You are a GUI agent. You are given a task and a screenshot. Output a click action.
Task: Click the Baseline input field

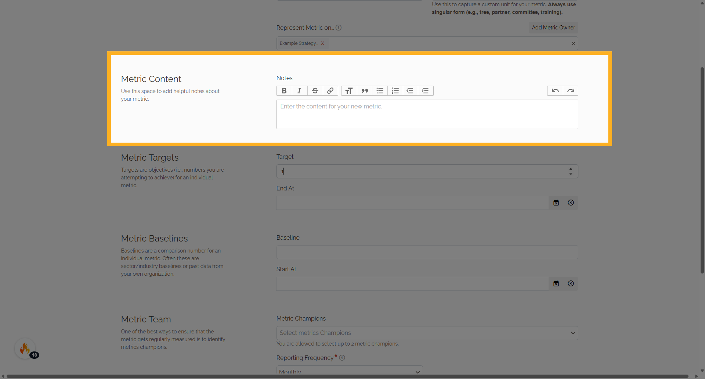[427, 252]
